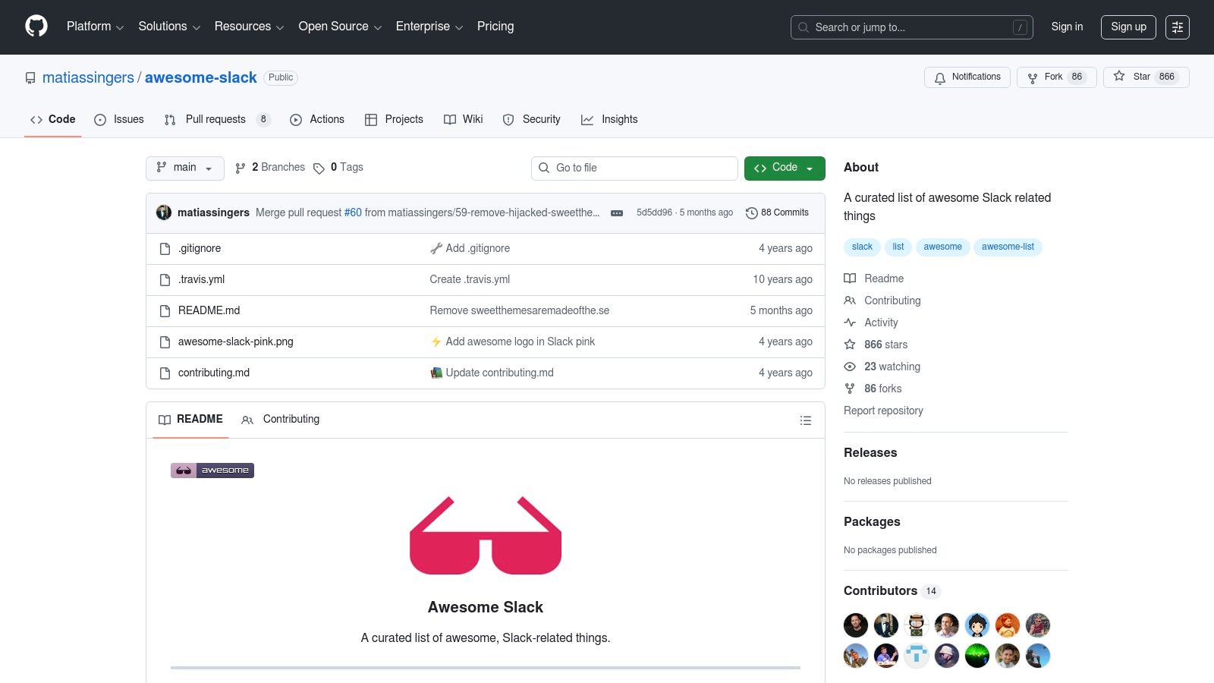Click the Star icon button

click(1146, 77)
